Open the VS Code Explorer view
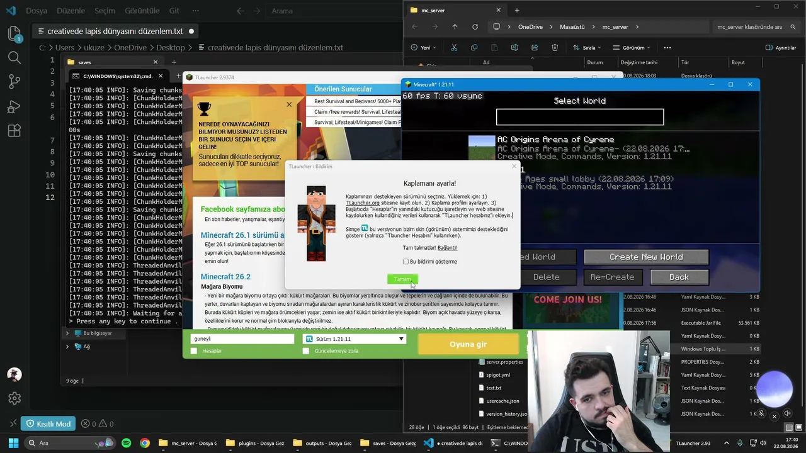This screenshot has height=453, width=806. click(14, 33)
